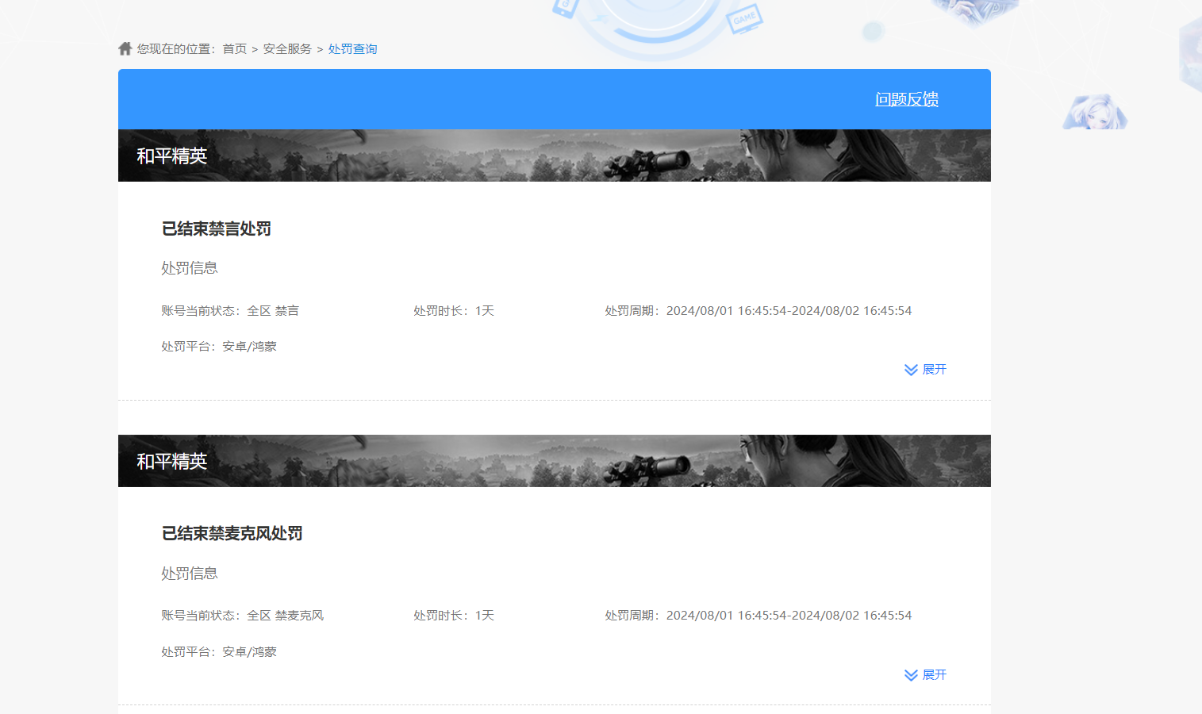Click the blue dot node graphic near top right
This screenshot has height=714, width=1202.
click(874, 32)
